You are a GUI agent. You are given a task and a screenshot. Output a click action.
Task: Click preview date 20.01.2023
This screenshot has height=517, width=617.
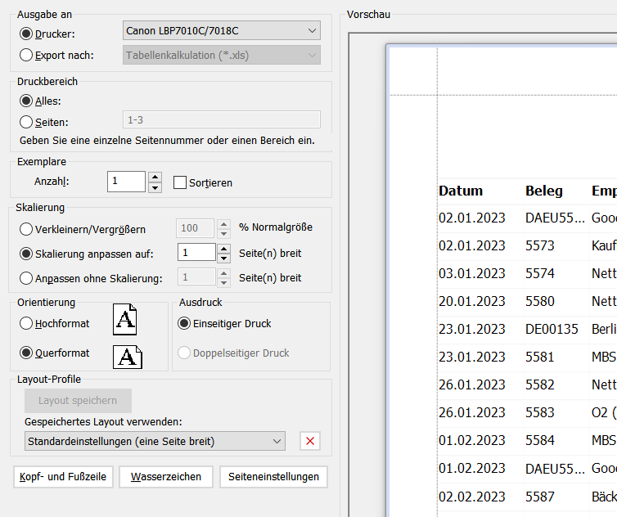click(x=472, y=301)
